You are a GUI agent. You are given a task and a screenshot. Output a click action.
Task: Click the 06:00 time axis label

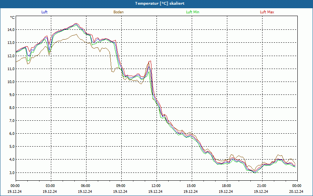coord(86,186)
